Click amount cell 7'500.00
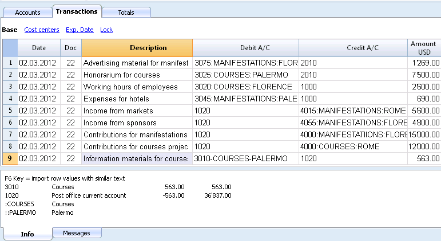This screenshot has height=241, width=441. 424,75
